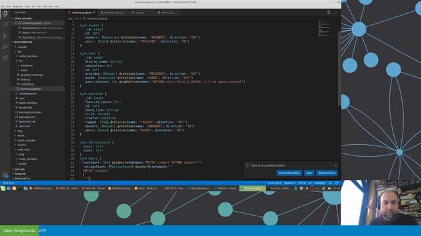Open index.js in file tree
This screenshot has height=236, width=421.
(x=26, y=79)
